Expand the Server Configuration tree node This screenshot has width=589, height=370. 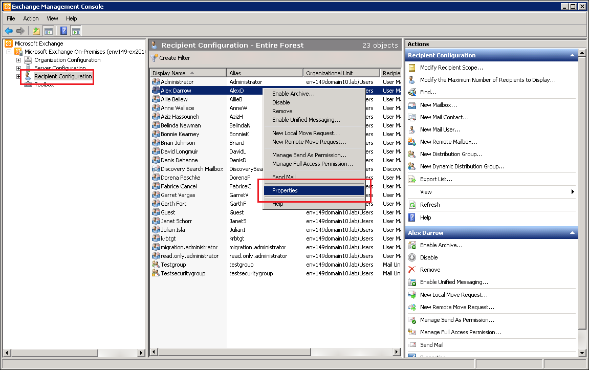(18, 68)
